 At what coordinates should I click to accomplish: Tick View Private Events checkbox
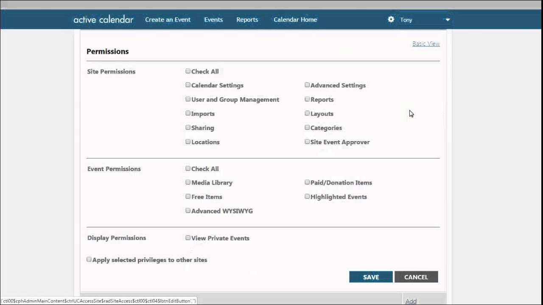click(x=188, y=238)
